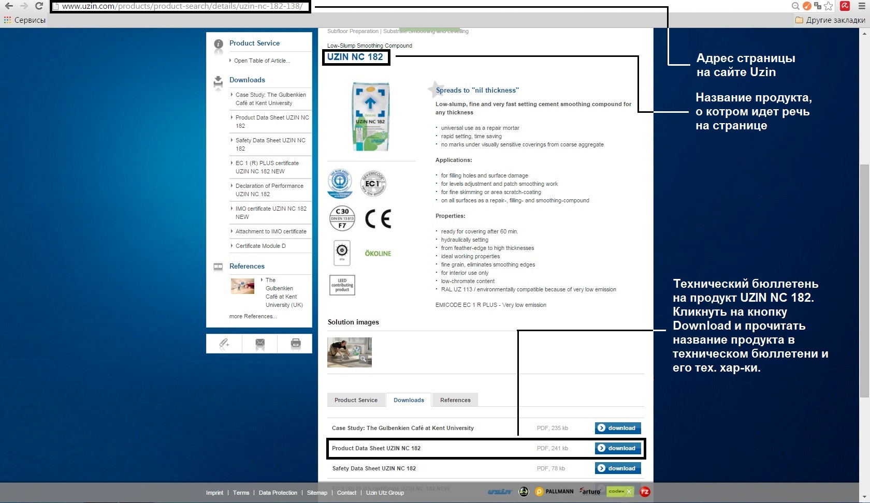Click the address bar URL field
870x503 pixels.
(181, 6)
